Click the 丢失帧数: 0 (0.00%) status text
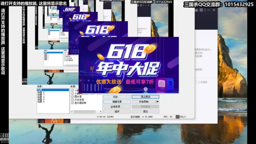 141,117
